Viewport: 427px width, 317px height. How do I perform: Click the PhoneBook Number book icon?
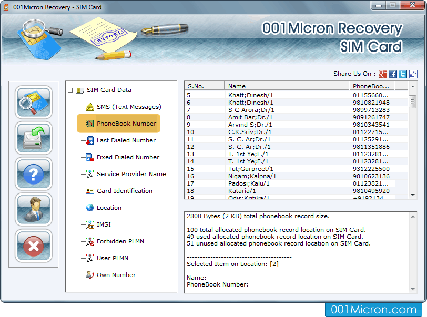click(x=90, y=124)
